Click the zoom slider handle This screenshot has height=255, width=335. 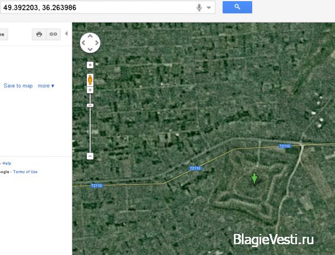tap(90, 105)
